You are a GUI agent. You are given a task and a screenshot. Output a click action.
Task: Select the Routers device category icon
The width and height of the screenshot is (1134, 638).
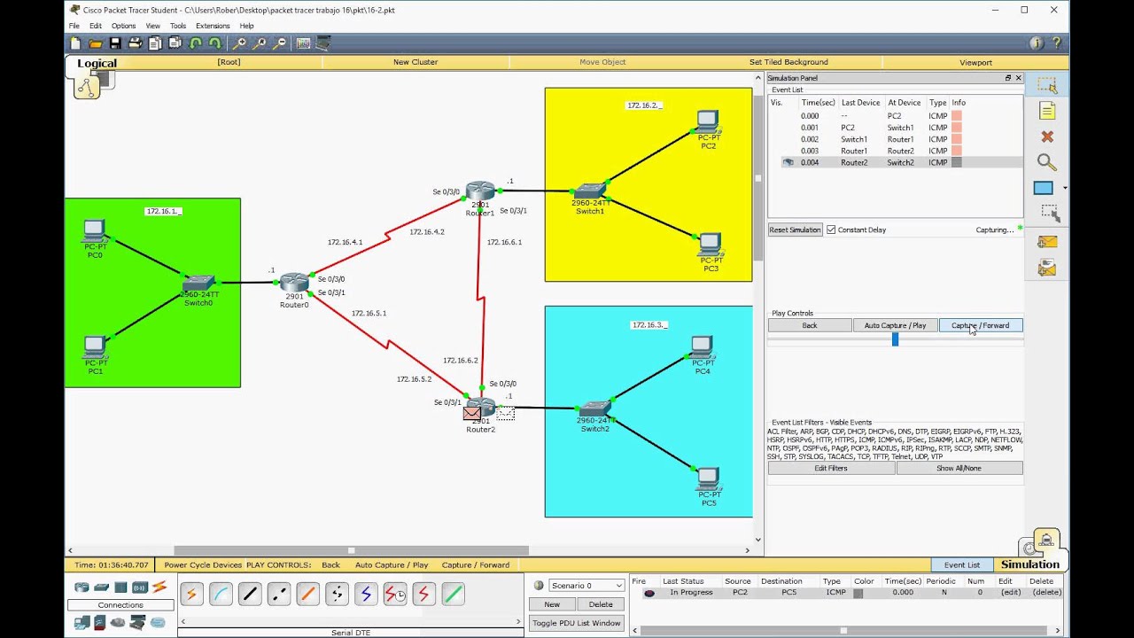[82, 587]
